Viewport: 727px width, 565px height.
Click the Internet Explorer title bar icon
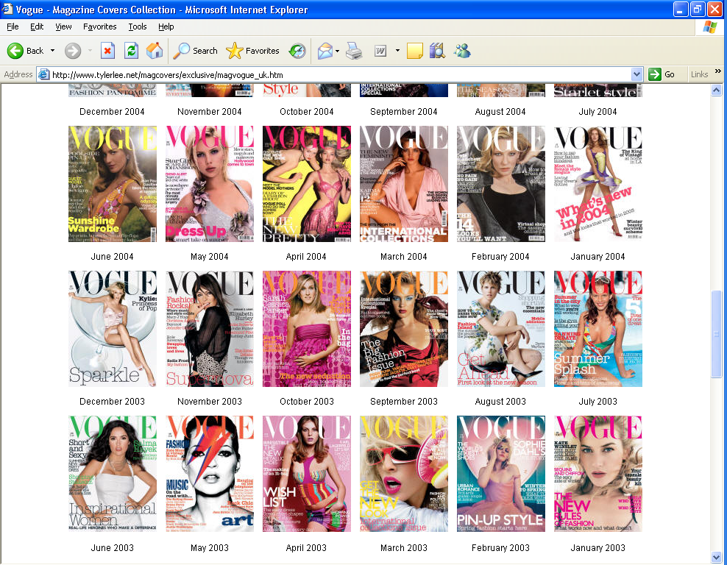click(x=7, y=9)
